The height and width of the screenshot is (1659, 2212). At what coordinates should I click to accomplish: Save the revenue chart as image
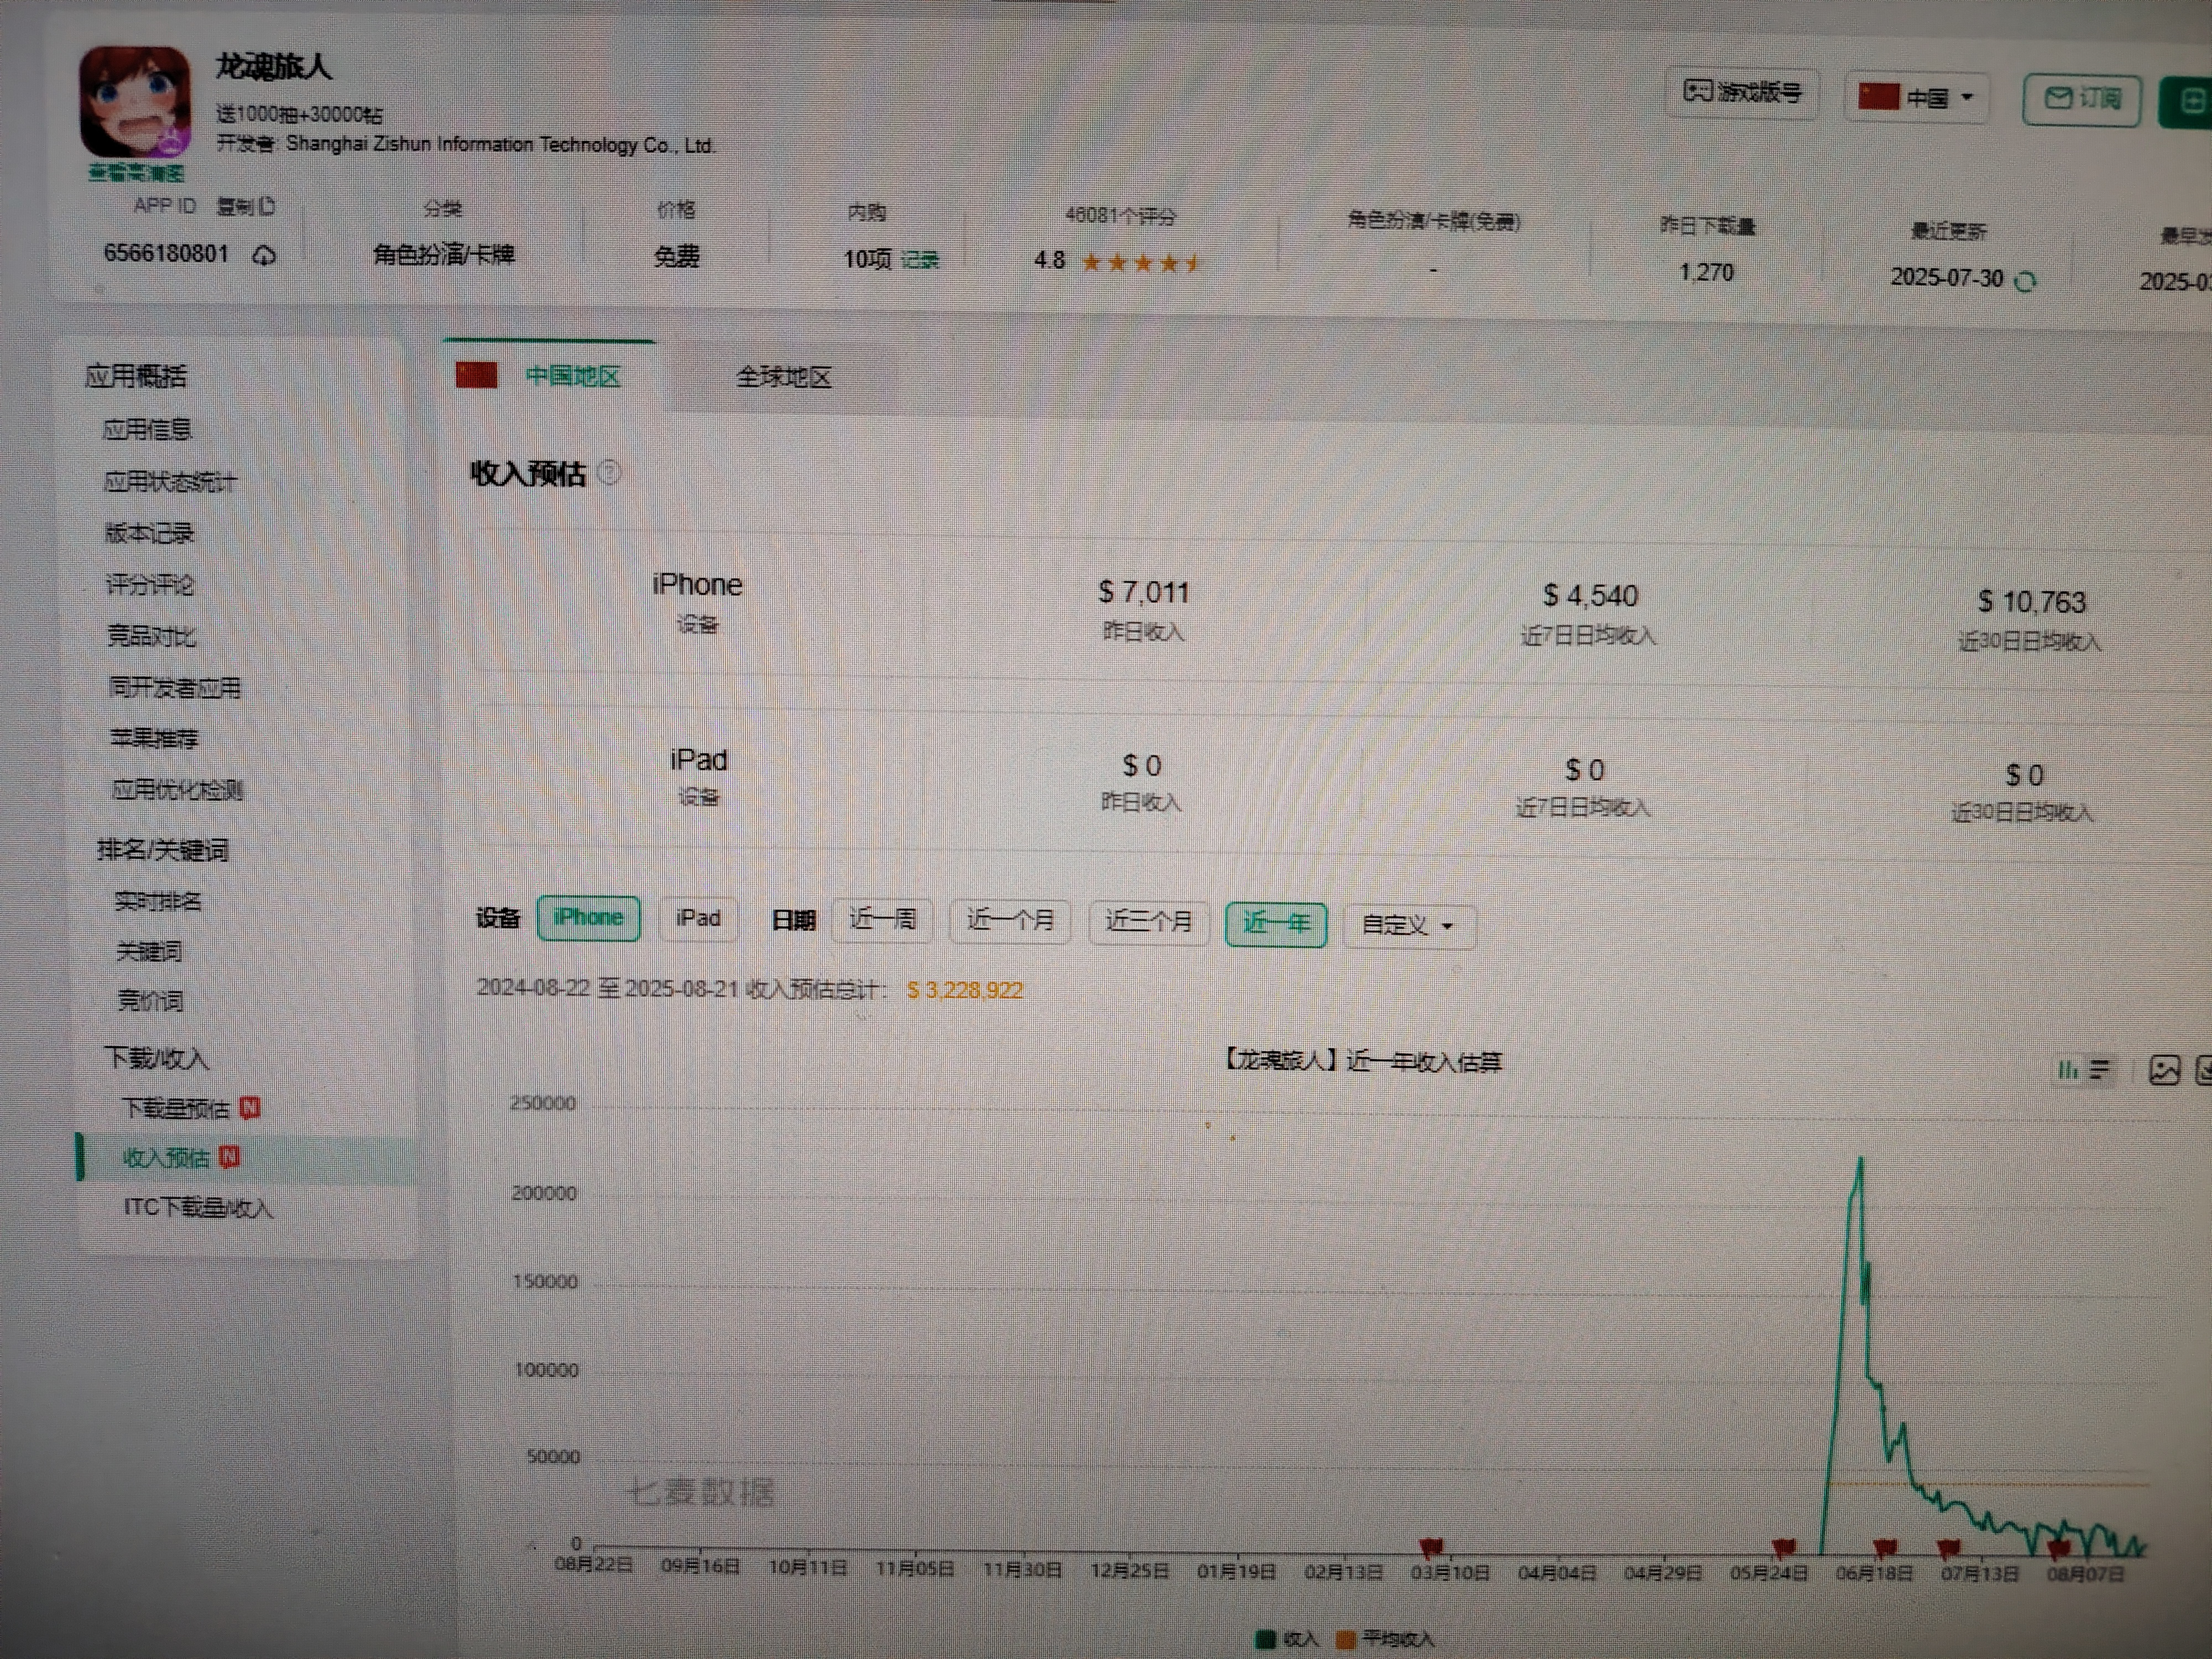[2164, 1071]
